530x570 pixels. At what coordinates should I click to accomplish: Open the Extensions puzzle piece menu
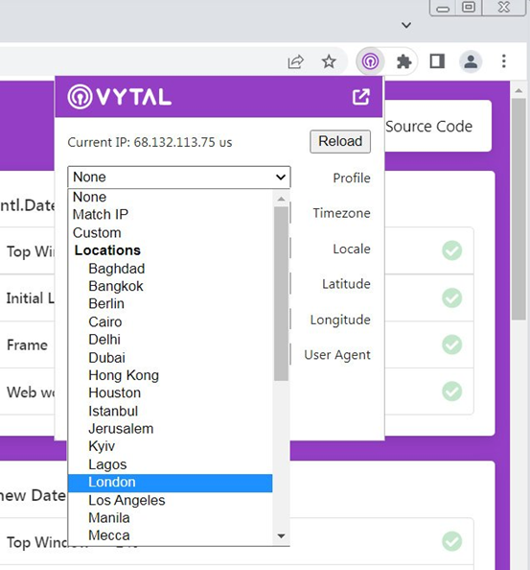(404, 61)
